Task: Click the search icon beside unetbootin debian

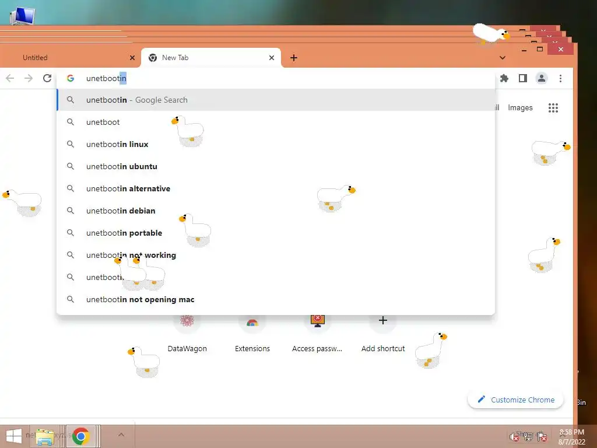Action: pyautogui.click(x=71, y=210)
